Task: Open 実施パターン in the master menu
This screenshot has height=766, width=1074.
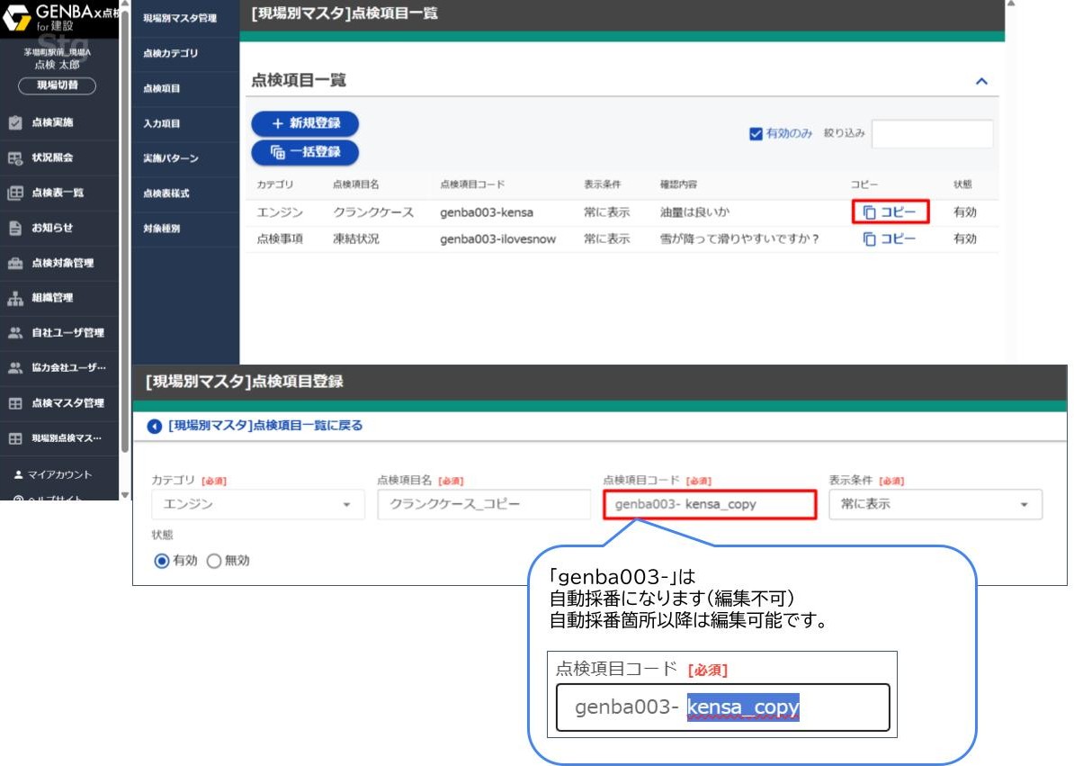Action: click(x=171, y=158)
